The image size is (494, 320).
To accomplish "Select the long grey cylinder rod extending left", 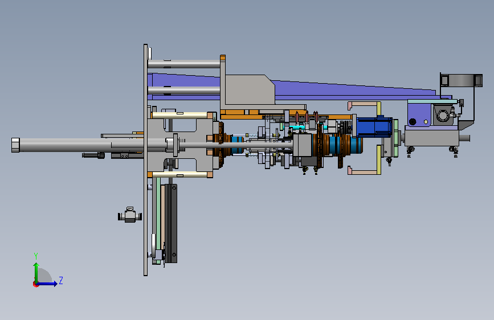I will pyautogui.click(x=80, y=145).
